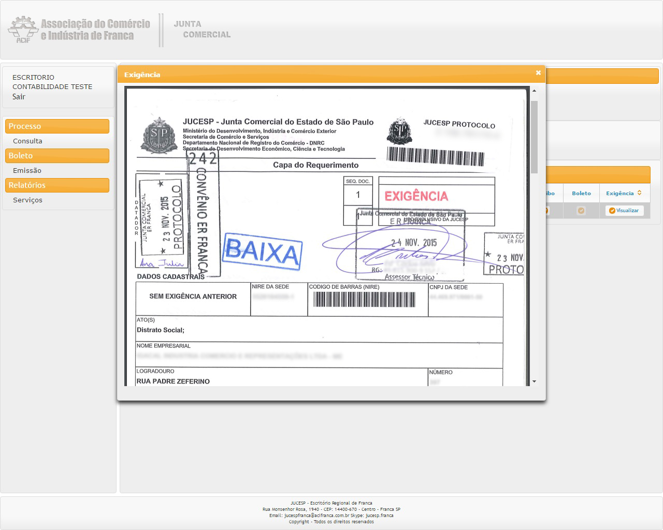The image size is (663, 530).
Task: Sort by the Exigência column header
Action: [x=624, y=193]
